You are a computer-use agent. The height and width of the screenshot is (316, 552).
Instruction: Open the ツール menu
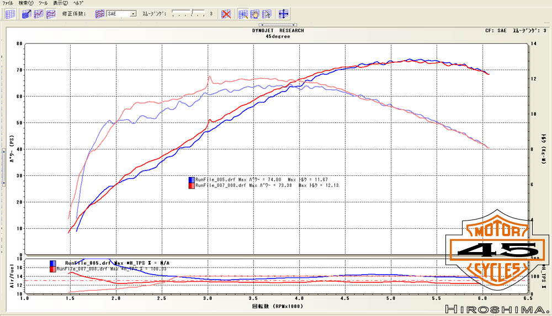(x=44, y=3)
